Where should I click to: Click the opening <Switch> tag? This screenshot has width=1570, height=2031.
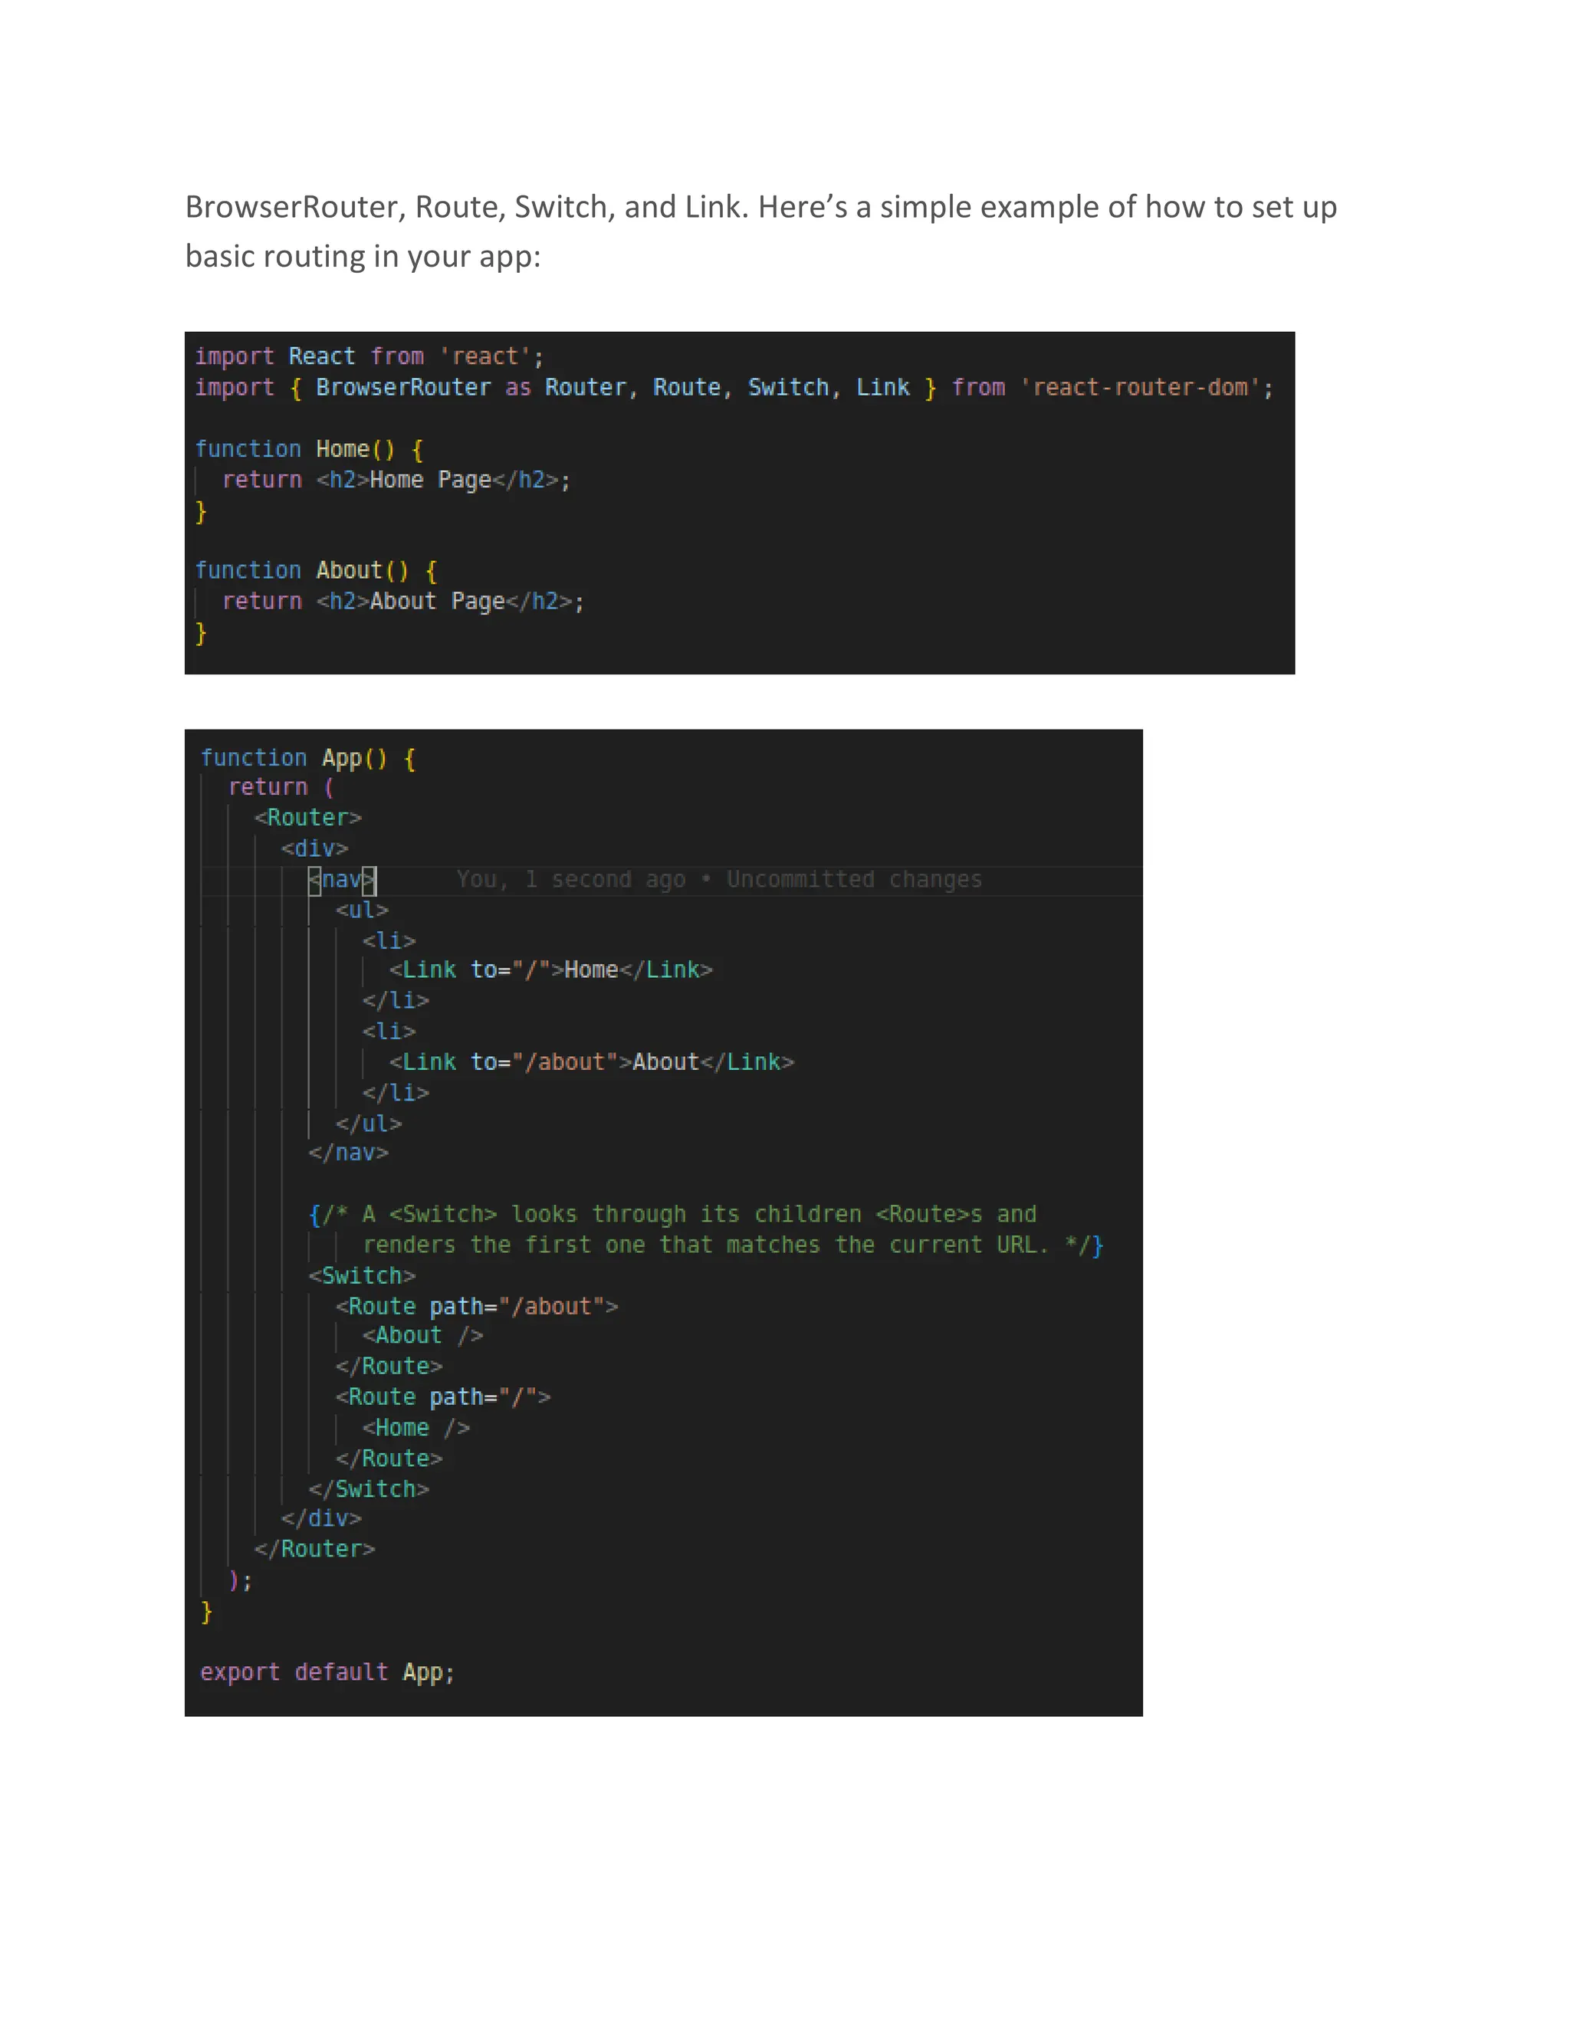point(362,1276)
